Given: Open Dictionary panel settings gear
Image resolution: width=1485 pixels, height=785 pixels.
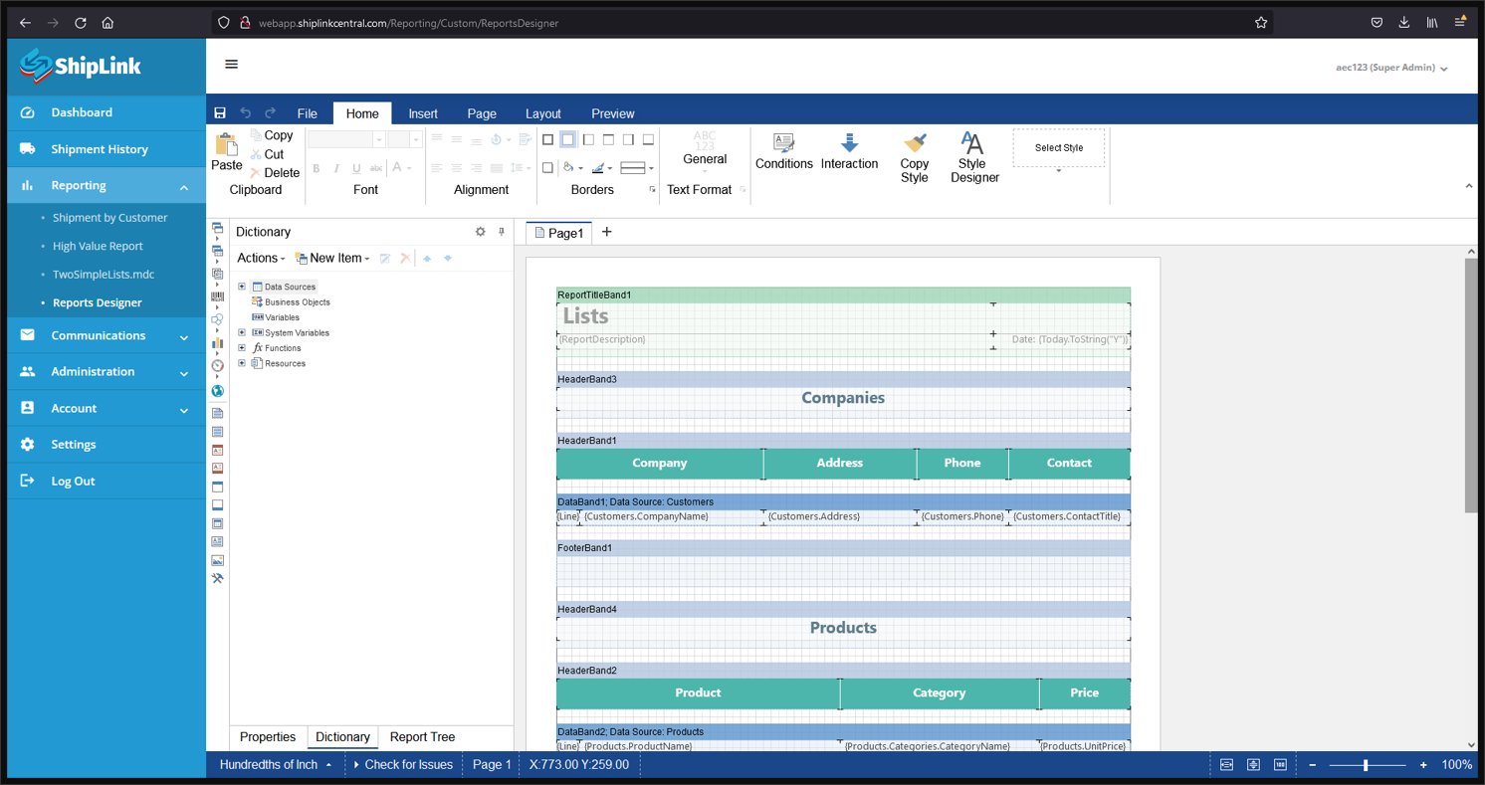Looking at the screenshot, I should 481,232.
